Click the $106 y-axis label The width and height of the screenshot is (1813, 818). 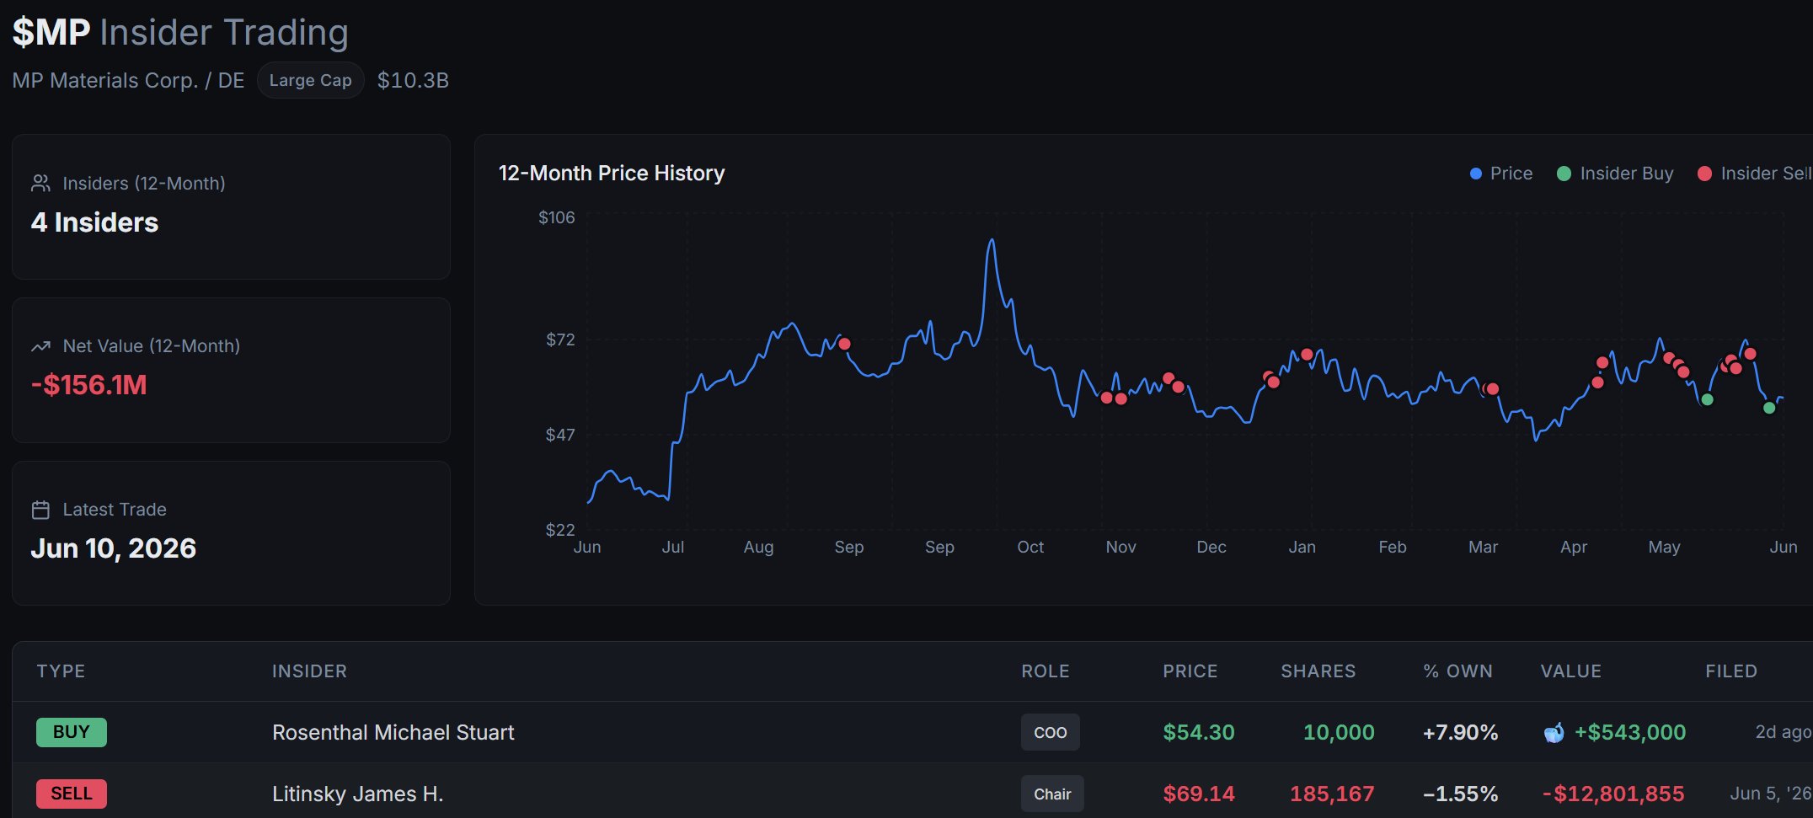point(557,217)
